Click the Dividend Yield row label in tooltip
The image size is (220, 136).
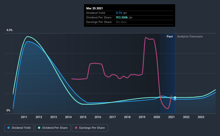pos(96,13)
